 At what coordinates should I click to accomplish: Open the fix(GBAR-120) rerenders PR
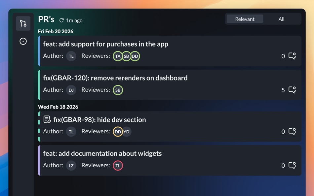tap(115, 78)
